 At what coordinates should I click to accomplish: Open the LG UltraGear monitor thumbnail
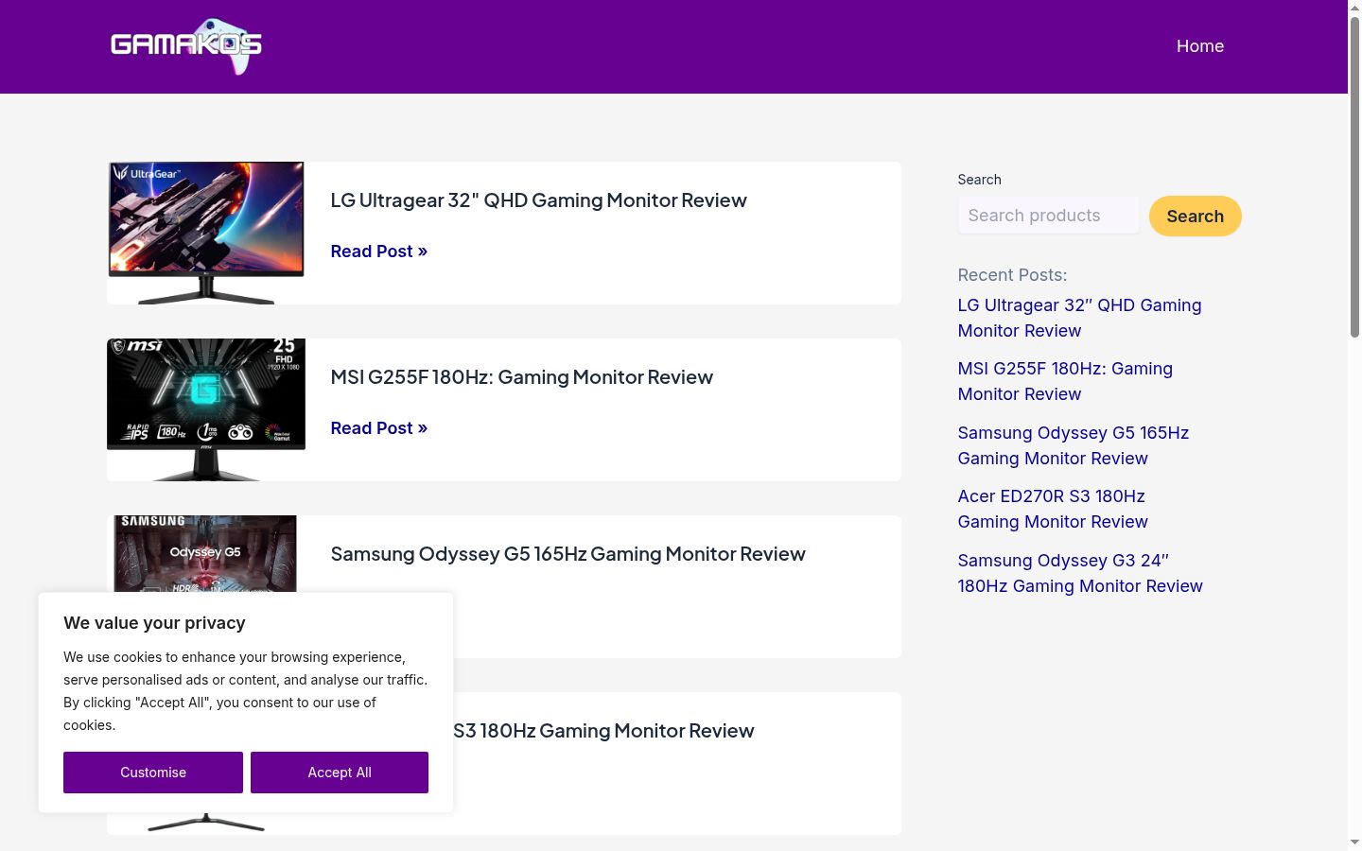click(x=206, y=233)
